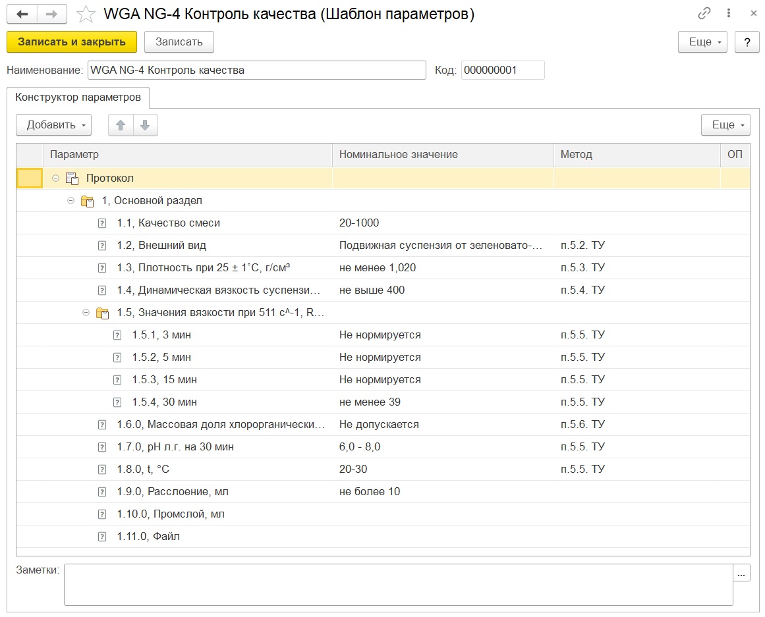Viewport: 765px width, 617px height.
Task: Click the folder icon of 1.5, Значения вязкости
Action: pyautogui.click(x=102, y=313)
